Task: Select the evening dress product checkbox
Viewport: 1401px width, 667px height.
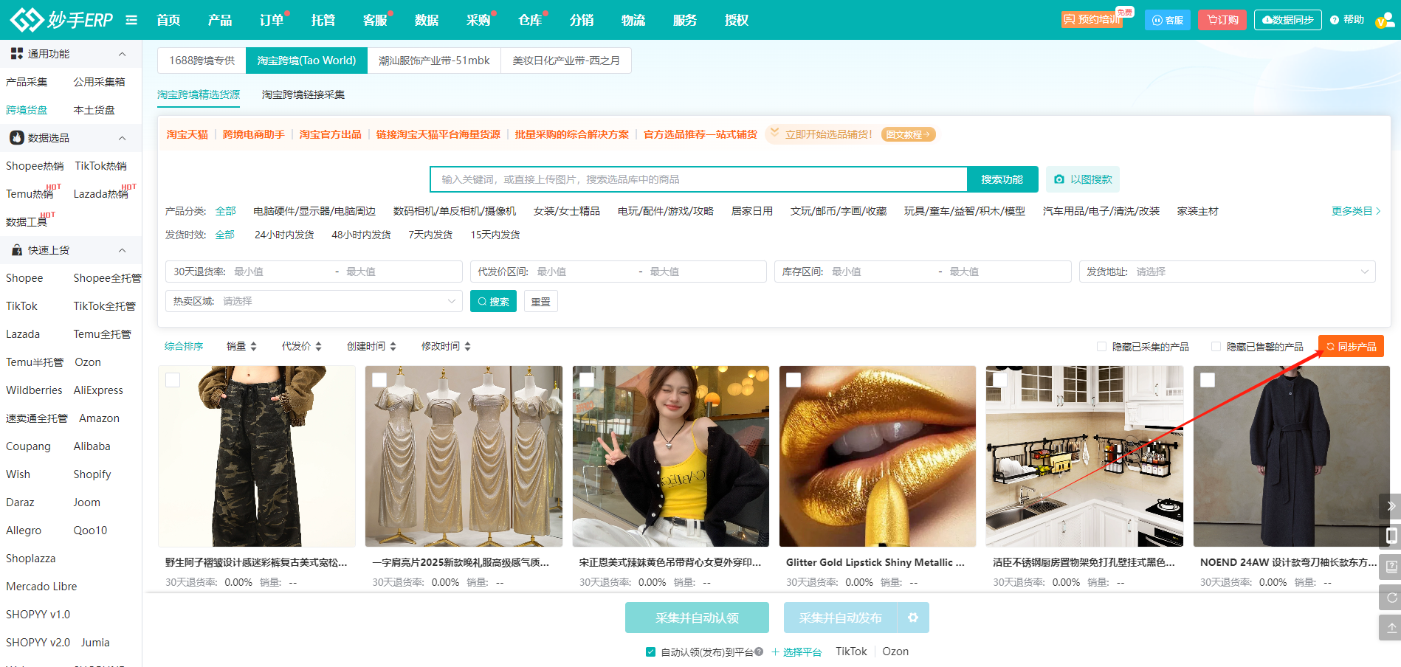Action: pyautogui.click(x=379, y=380)
